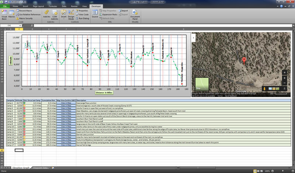Click the Camp 3 campsite cell
The width and height of the screenshot is (295, 173).
coord(11,108)
